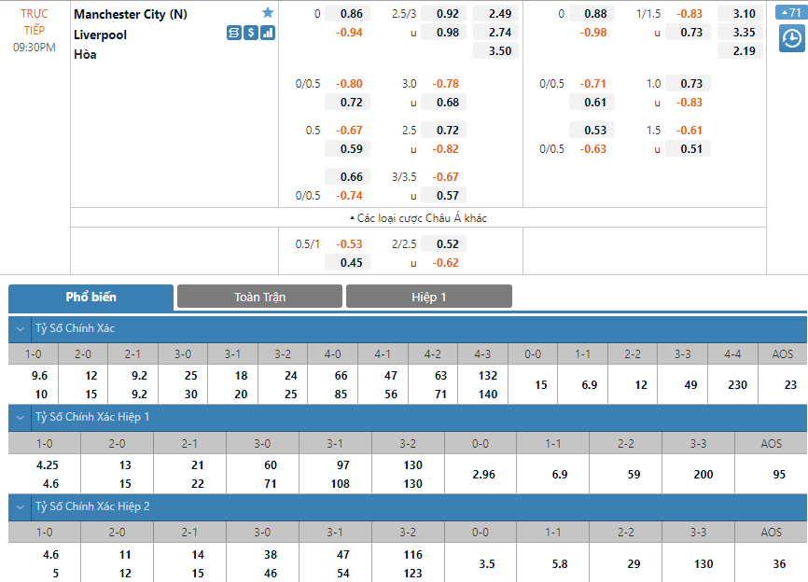
Task: Select full-time correct score 1-0 at 9.6
Action: pos(39,376)
